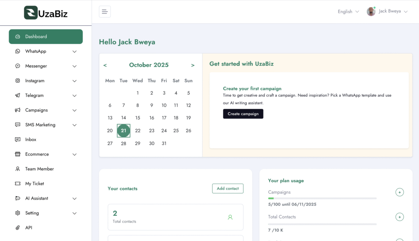The width and height of the screenshot is (419, 241).
Task: Click the UzaBiz logo
Action: tap(46, 13)
